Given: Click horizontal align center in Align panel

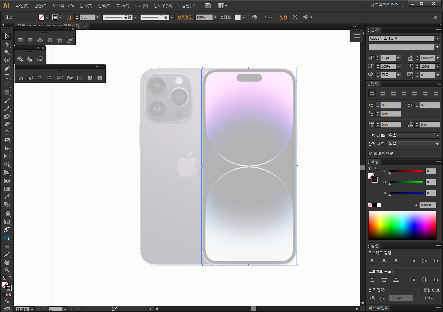Looking at the screenshot, I should point(384,261).
